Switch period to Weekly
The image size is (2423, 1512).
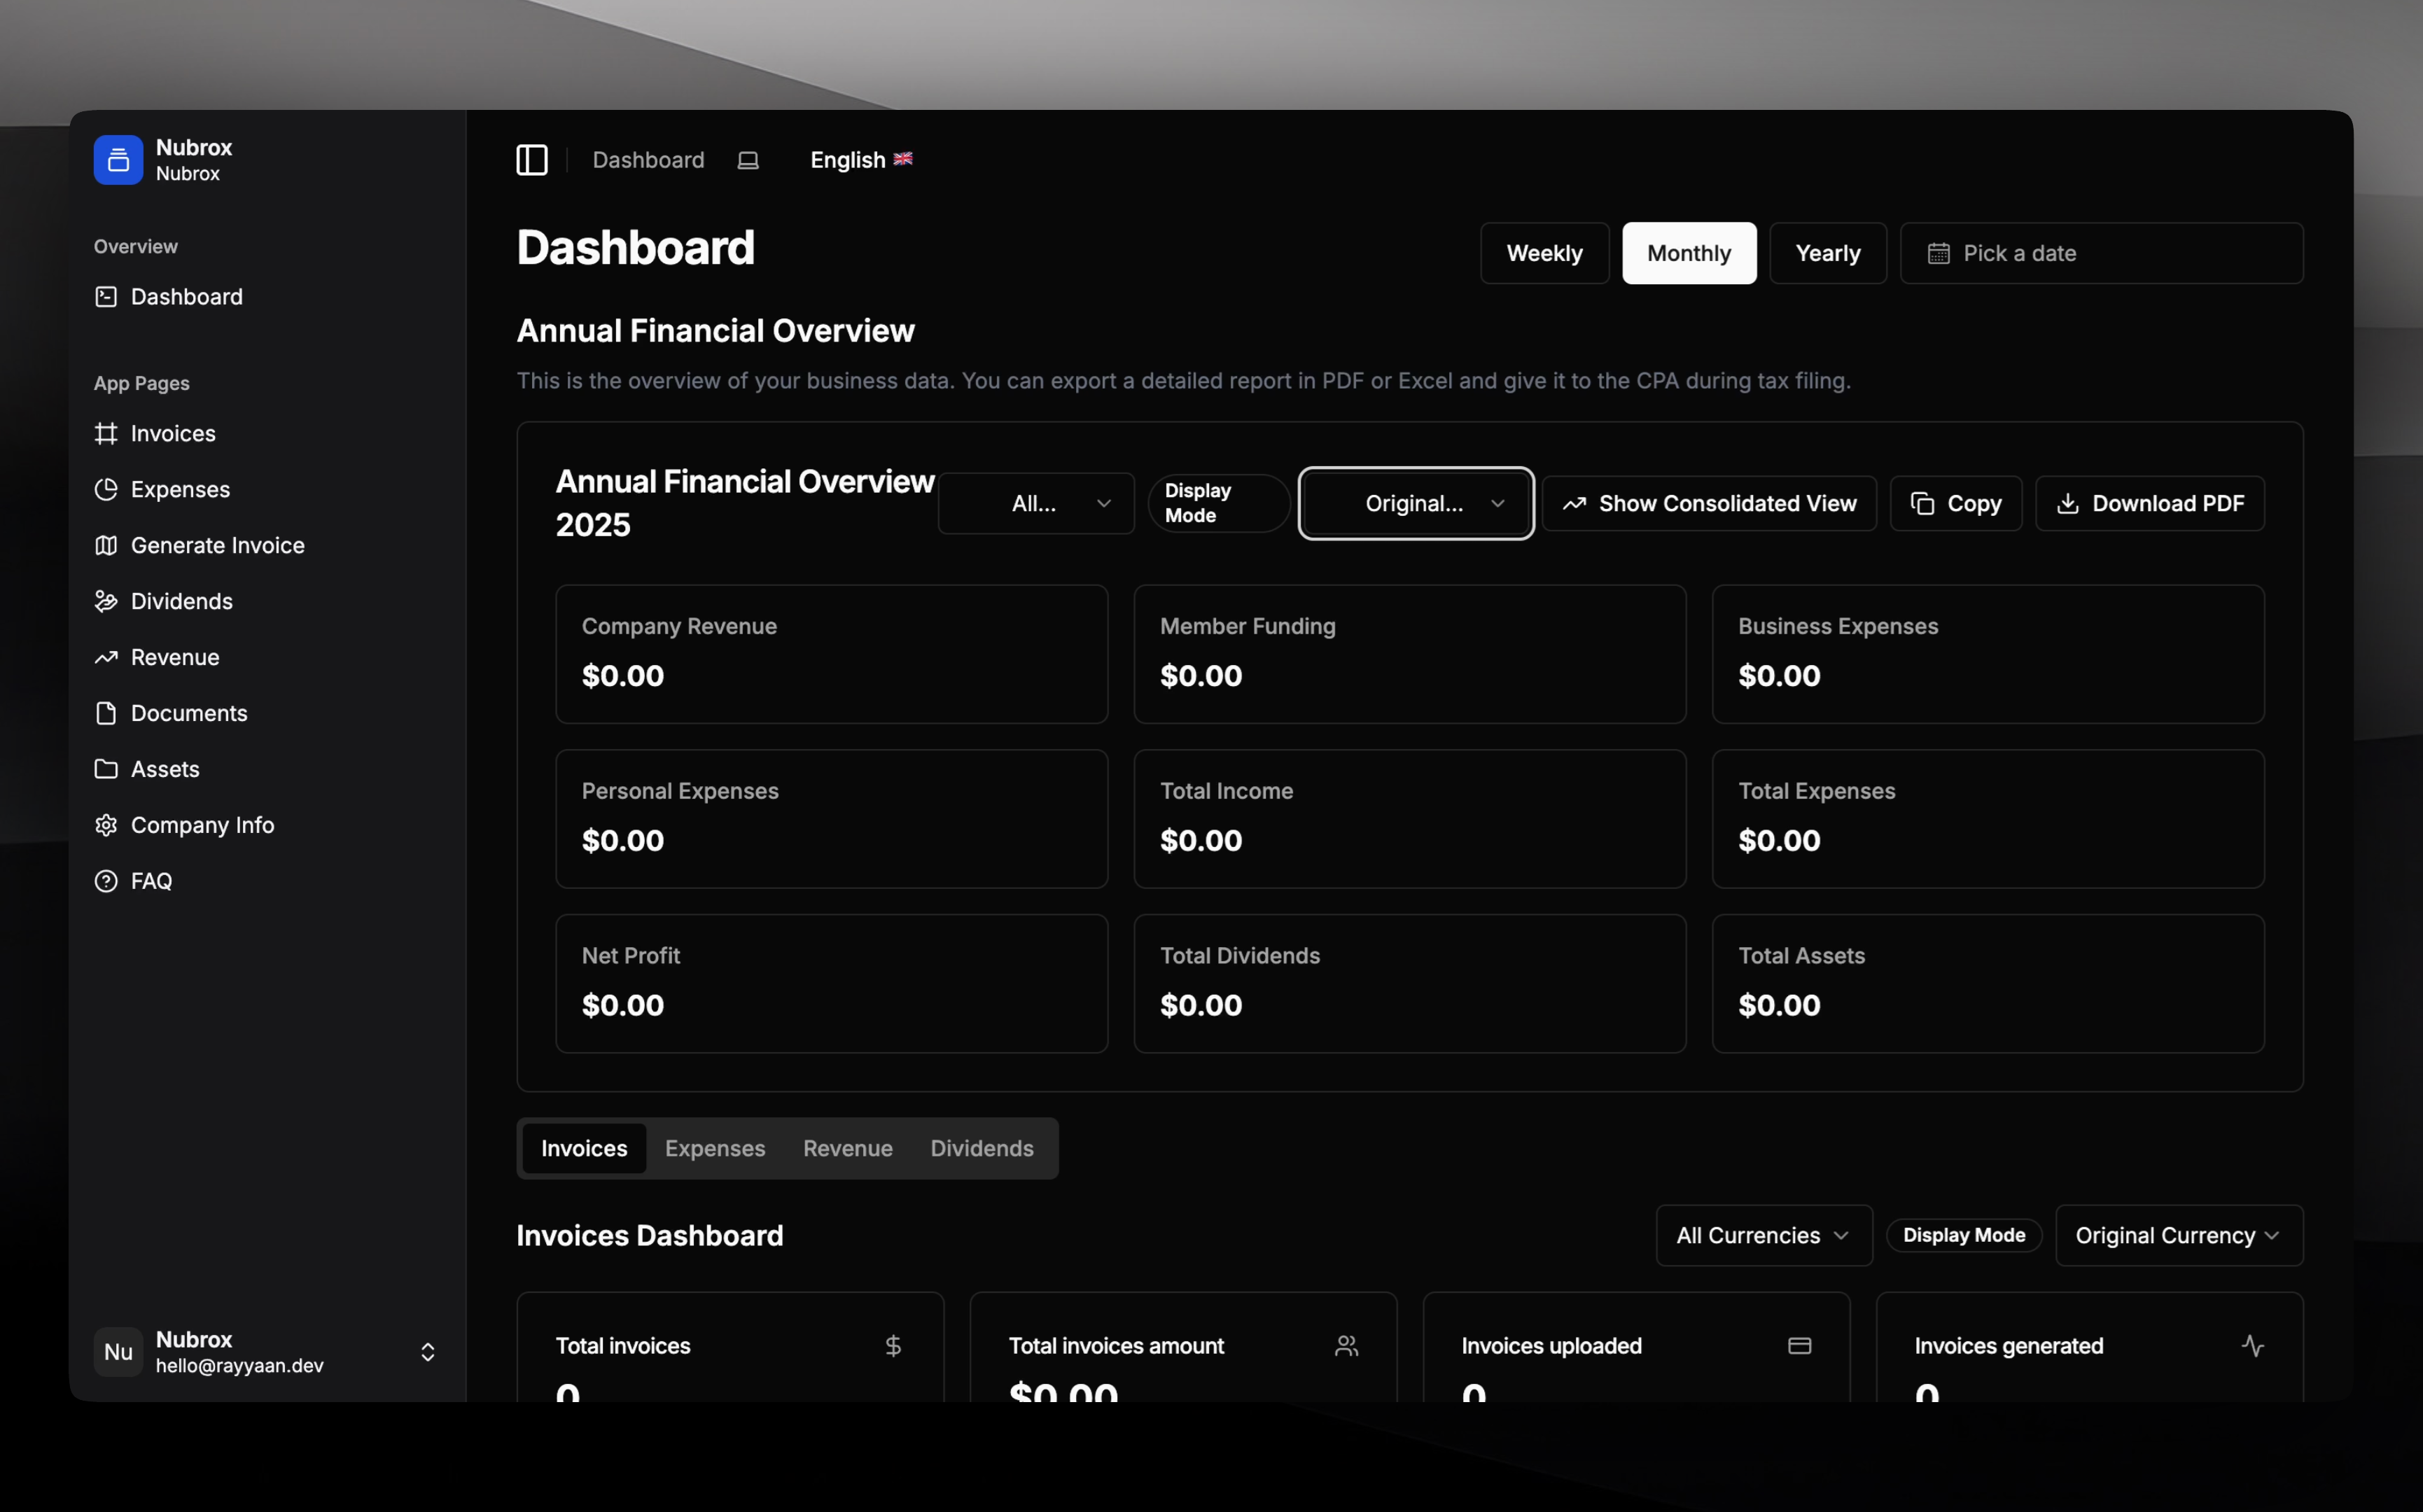coord(1544,253)
